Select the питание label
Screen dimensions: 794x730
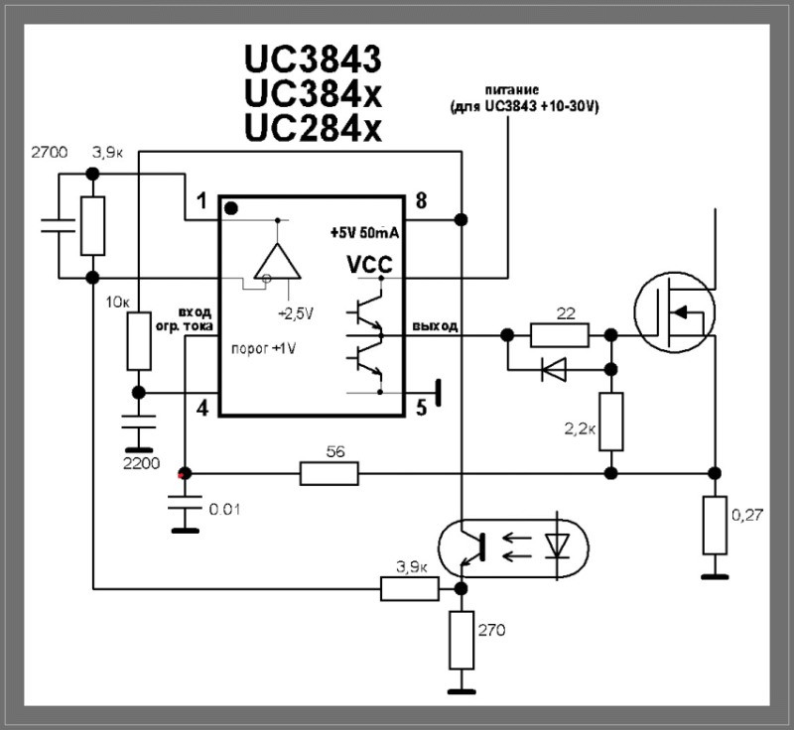tap(511, 90)
